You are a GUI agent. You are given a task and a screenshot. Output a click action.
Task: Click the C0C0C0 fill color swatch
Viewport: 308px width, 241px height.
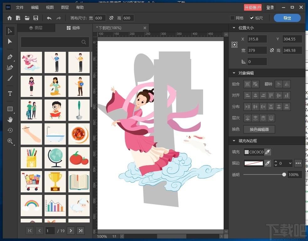click(x=247, y=152)
